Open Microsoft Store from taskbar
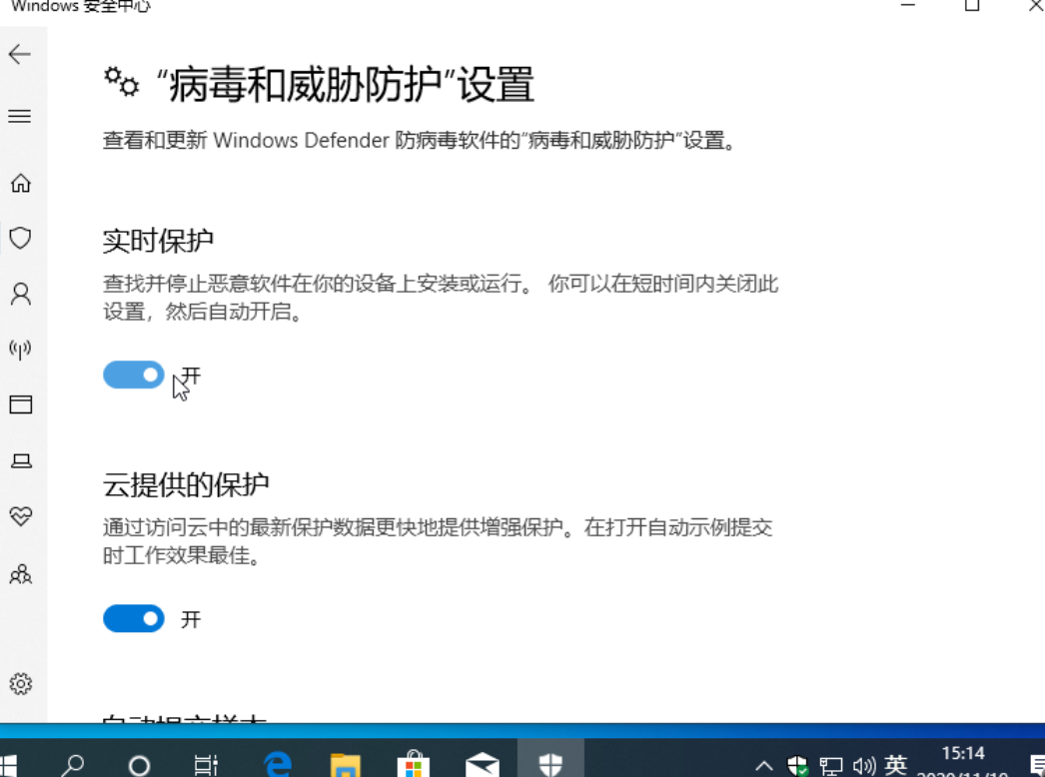Viewport: 1045px width, 777px height. point(414,764)
